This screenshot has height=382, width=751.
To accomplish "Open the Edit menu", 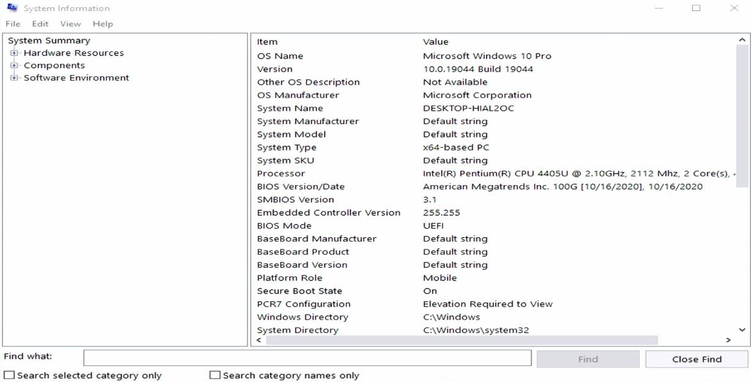I will coord(40,24).
